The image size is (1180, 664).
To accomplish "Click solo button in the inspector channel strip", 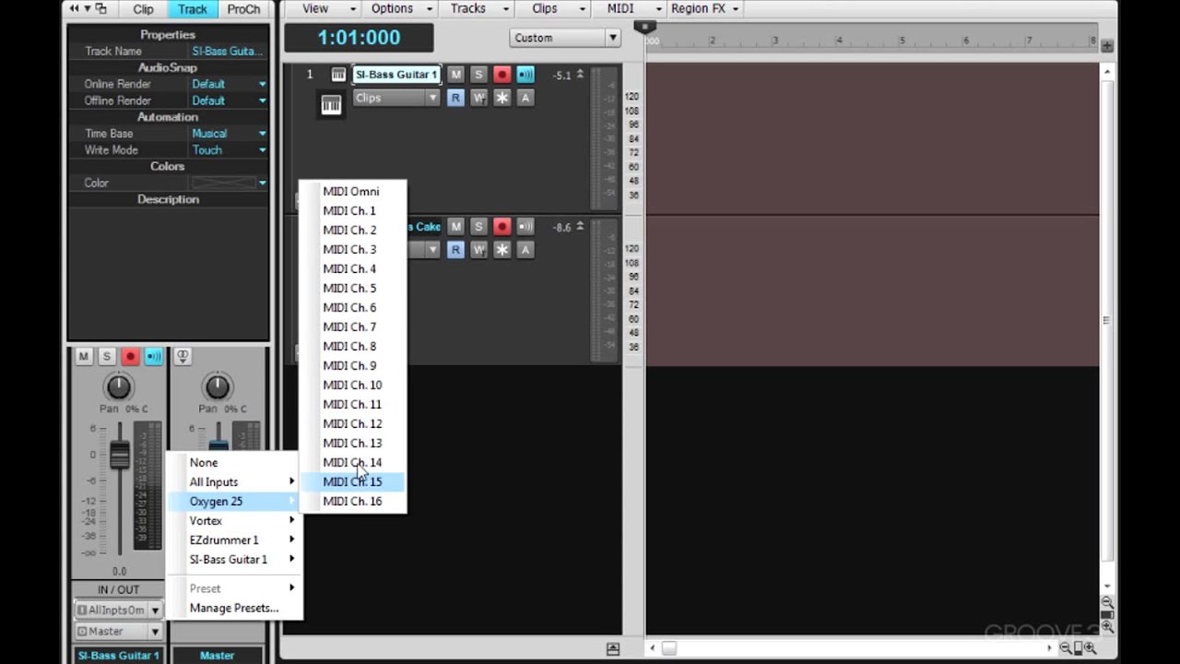I will point(107,357).
